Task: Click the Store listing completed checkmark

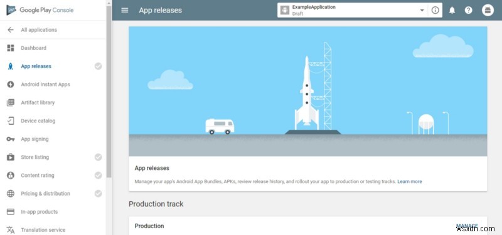Action: (99, 157)
